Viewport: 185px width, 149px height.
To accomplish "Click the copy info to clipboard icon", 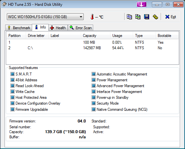I will [x=129, y=17].
